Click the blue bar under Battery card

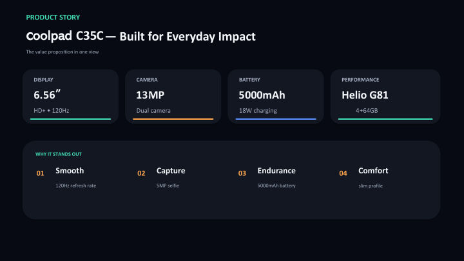point(276,119)
